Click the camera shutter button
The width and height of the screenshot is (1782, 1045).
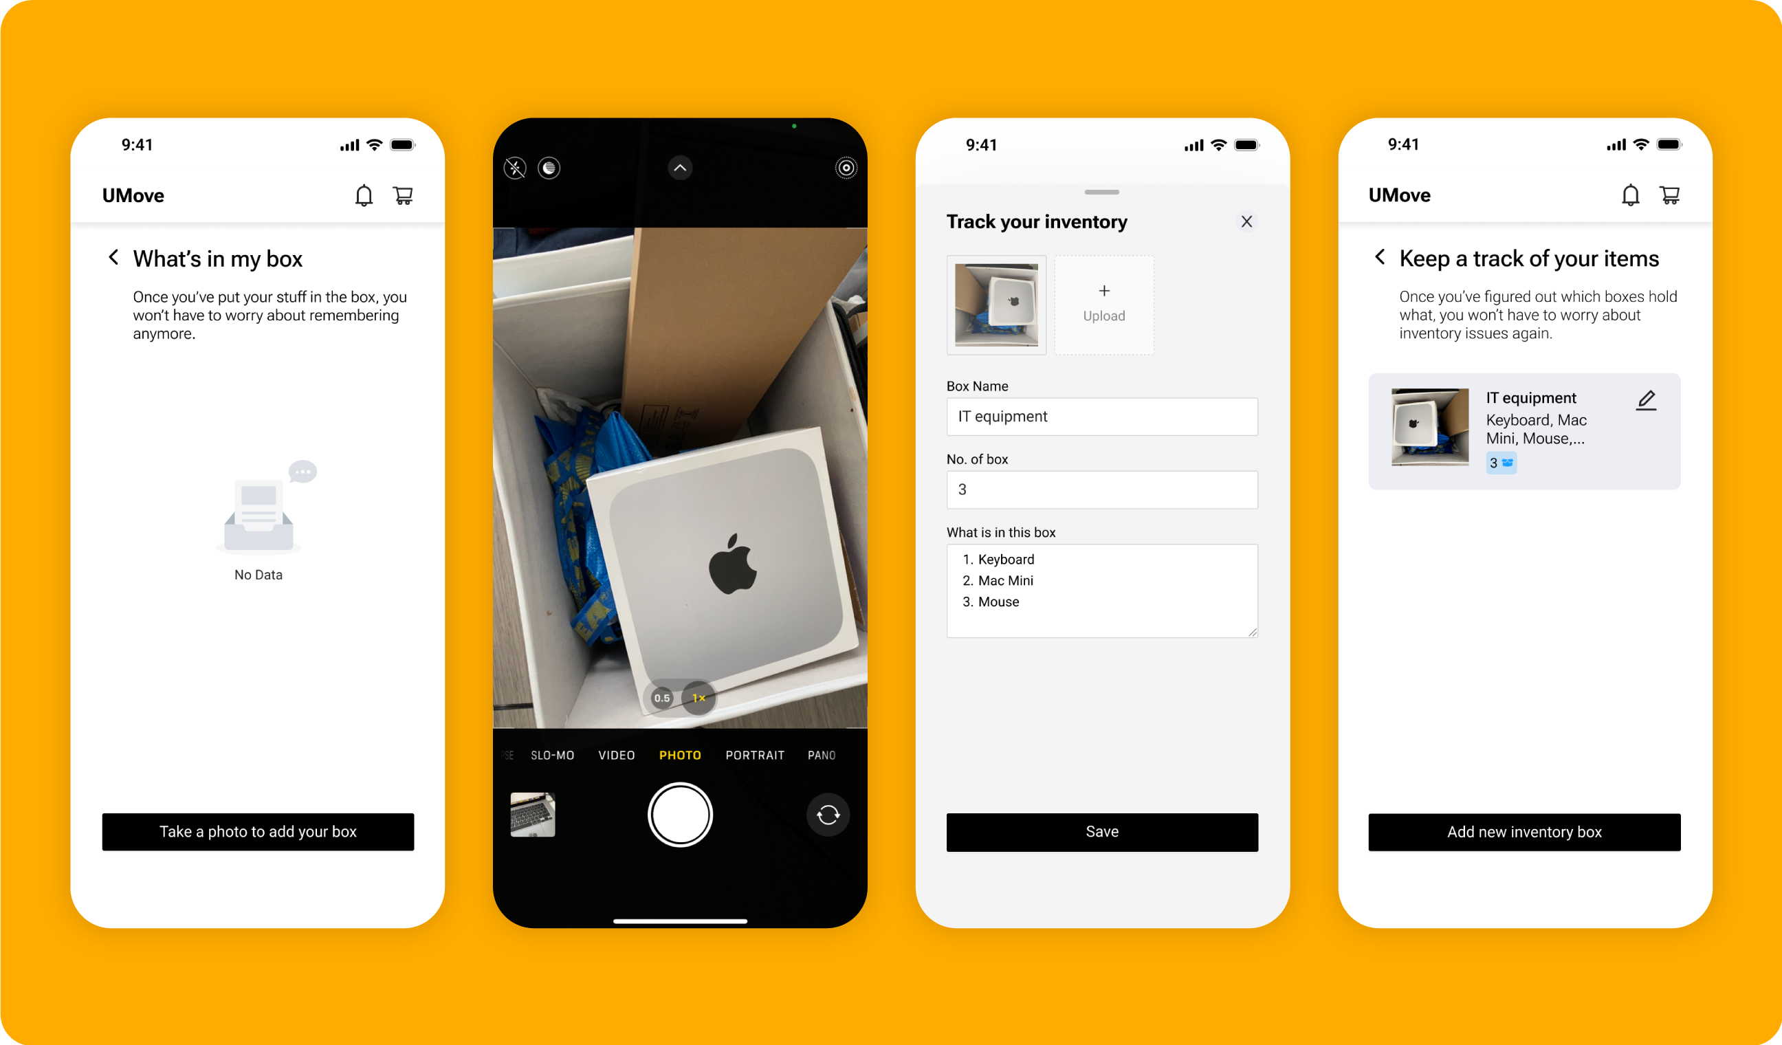[x=679, y=815]
